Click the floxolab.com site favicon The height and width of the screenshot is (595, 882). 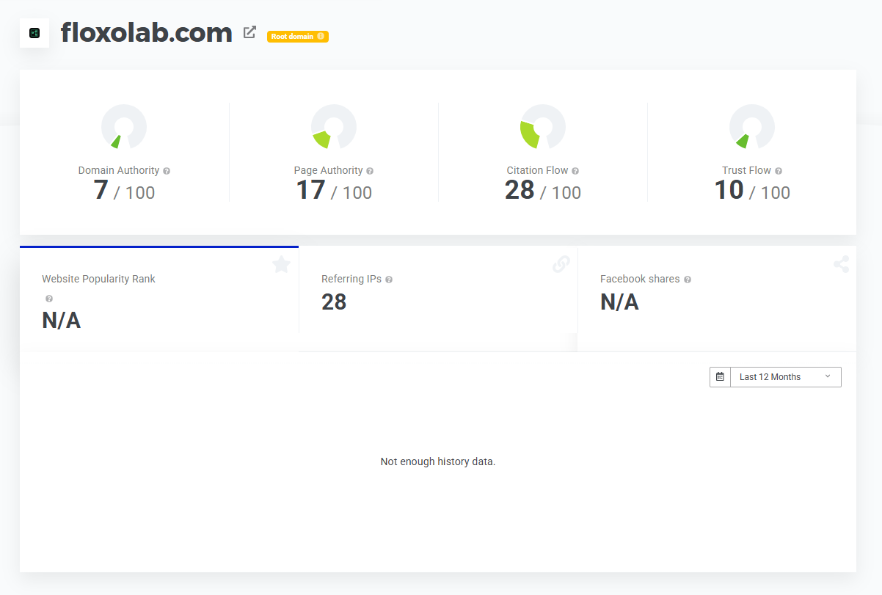pos(34,33)
